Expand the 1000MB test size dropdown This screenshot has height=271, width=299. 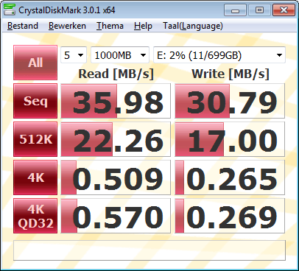coord(120,55)
